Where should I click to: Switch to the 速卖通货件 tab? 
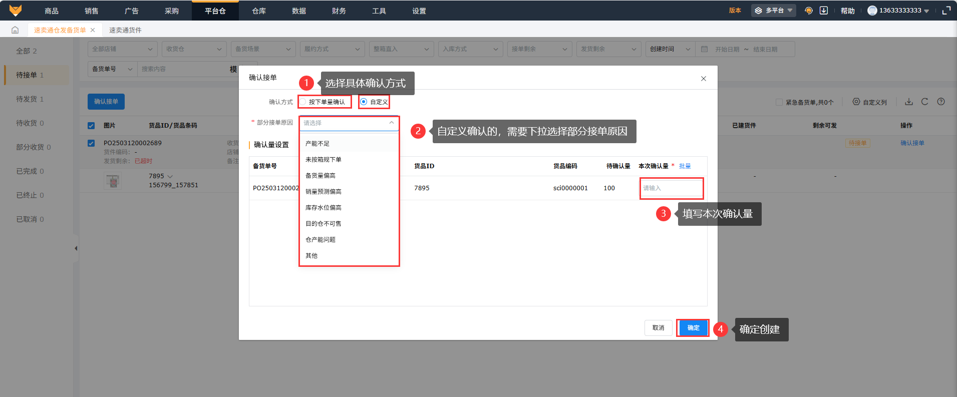pyautogui.click(x=125, y=30)
